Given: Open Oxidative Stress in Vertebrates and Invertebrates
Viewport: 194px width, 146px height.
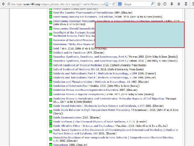Looking at the screenshot, I should click(108, 98).
